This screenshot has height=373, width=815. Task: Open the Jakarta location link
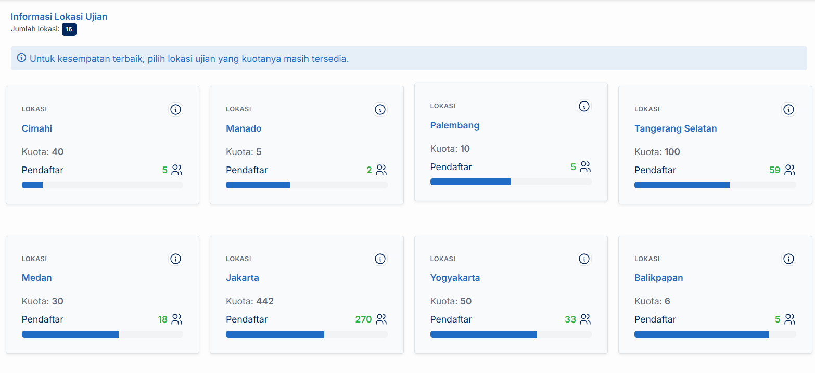[x=243, y=278]
